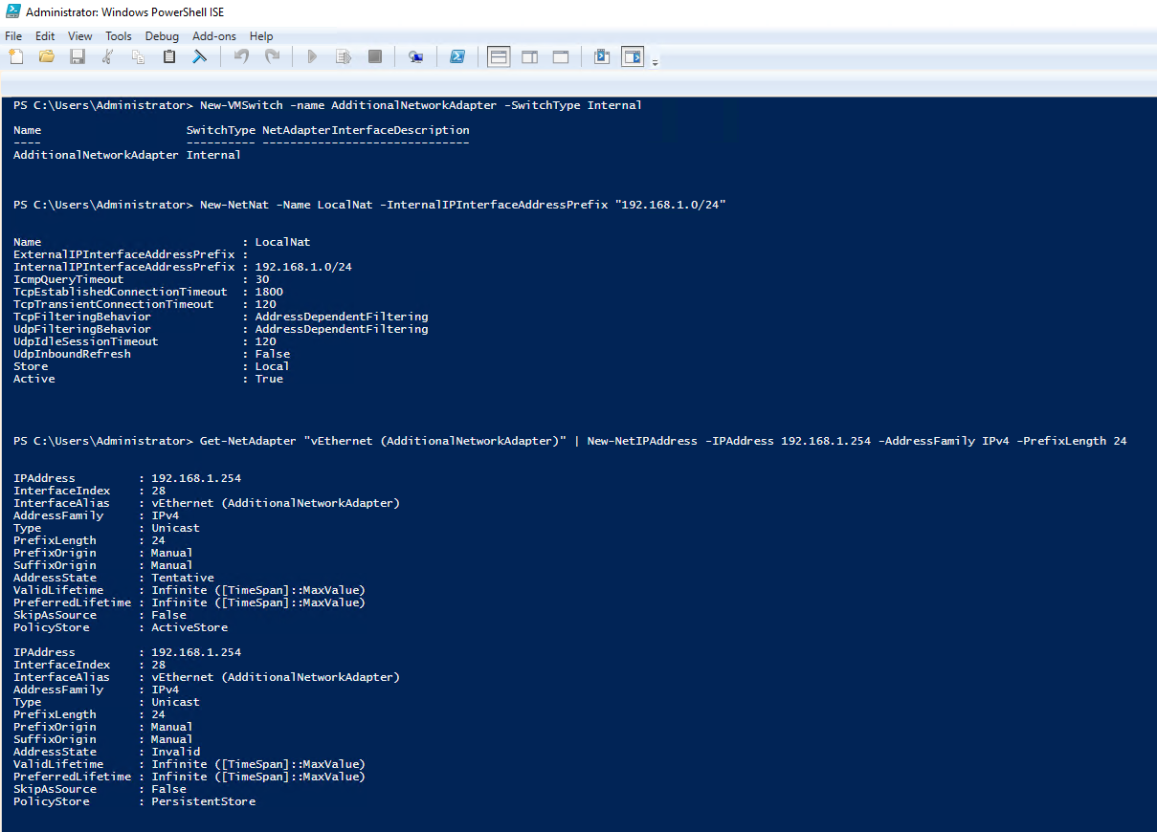
Task: Run the selected portion of the script
Action: 343,56
